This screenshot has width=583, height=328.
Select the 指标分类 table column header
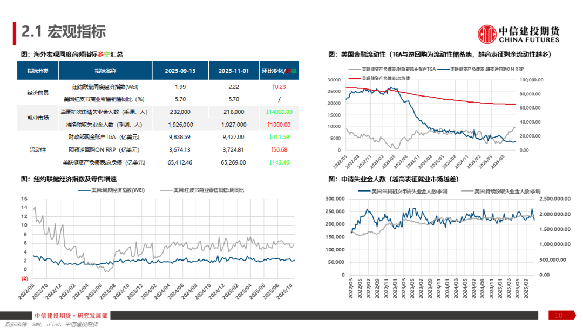point(38,71)
